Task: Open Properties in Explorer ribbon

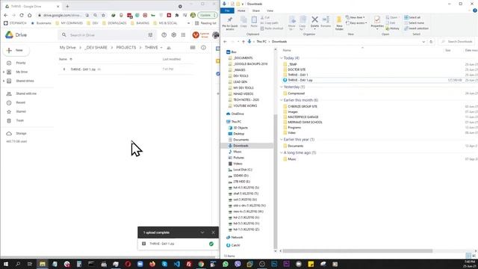Action: pyautogui.click(x=377, y=22)
